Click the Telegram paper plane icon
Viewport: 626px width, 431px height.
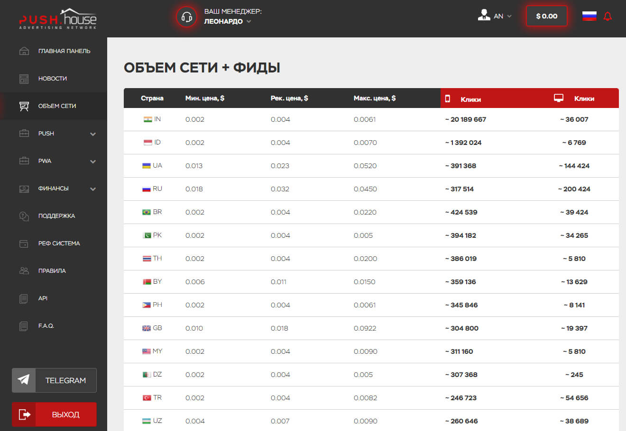click(x=24, y=380)
